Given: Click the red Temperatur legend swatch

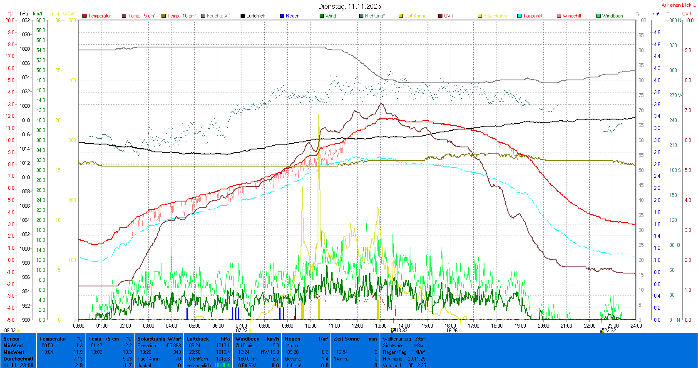Looking at the screenshot, I should click(84, 16).
